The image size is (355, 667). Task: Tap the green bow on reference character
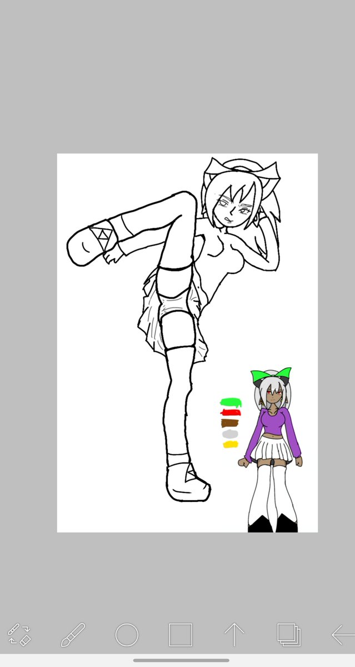[271, 376]
